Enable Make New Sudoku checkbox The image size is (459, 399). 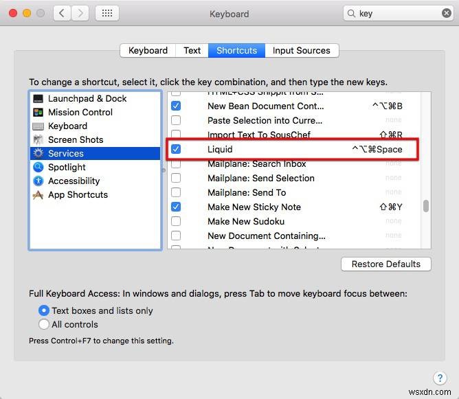176,221
